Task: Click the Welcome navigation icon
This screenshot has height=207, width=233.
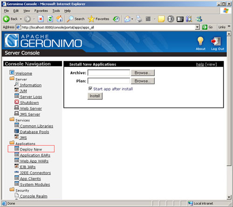Action: pyautogui.click(x=12, y=72)
